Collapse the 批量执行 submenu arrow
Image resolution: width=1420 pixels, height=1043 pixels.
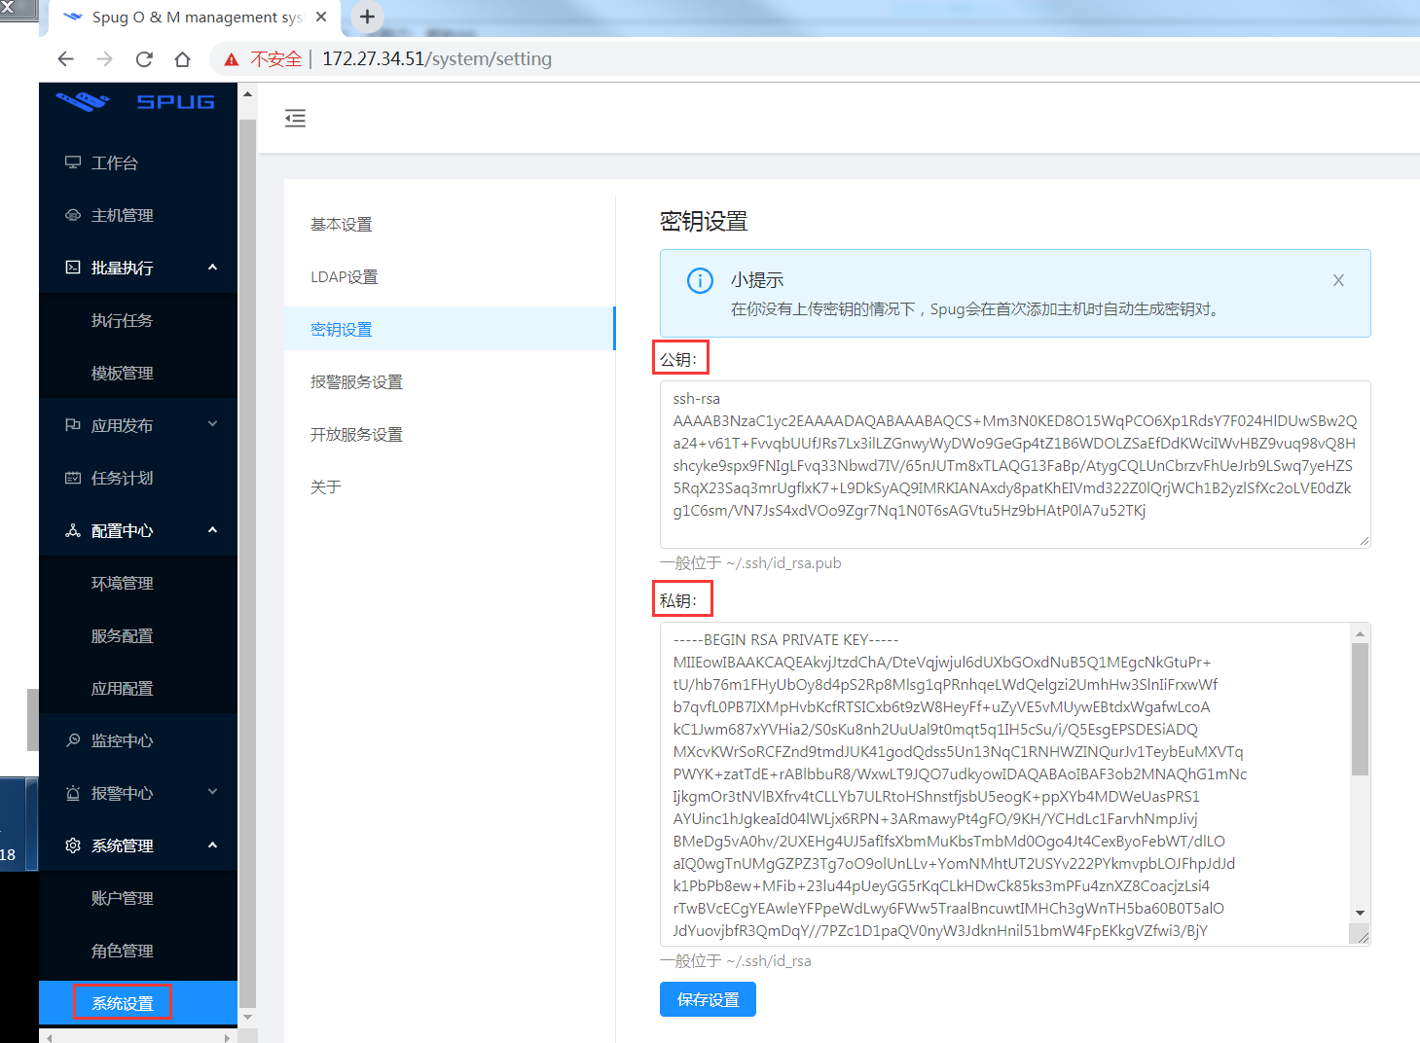[x=212, y=267]
